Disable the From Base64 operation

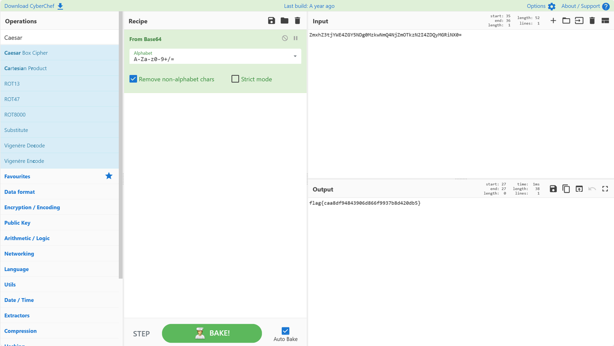(285, 38)
